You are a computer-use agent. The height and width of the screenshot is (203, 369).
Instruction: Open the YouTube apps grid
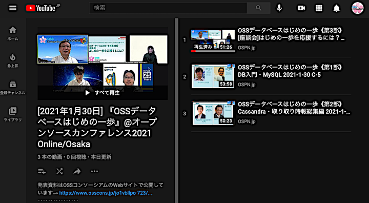(x=319, y=8)
